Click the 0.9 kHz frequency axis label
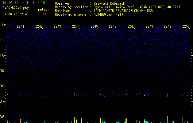This screenshot has height=123, width=193. (3, 71)
